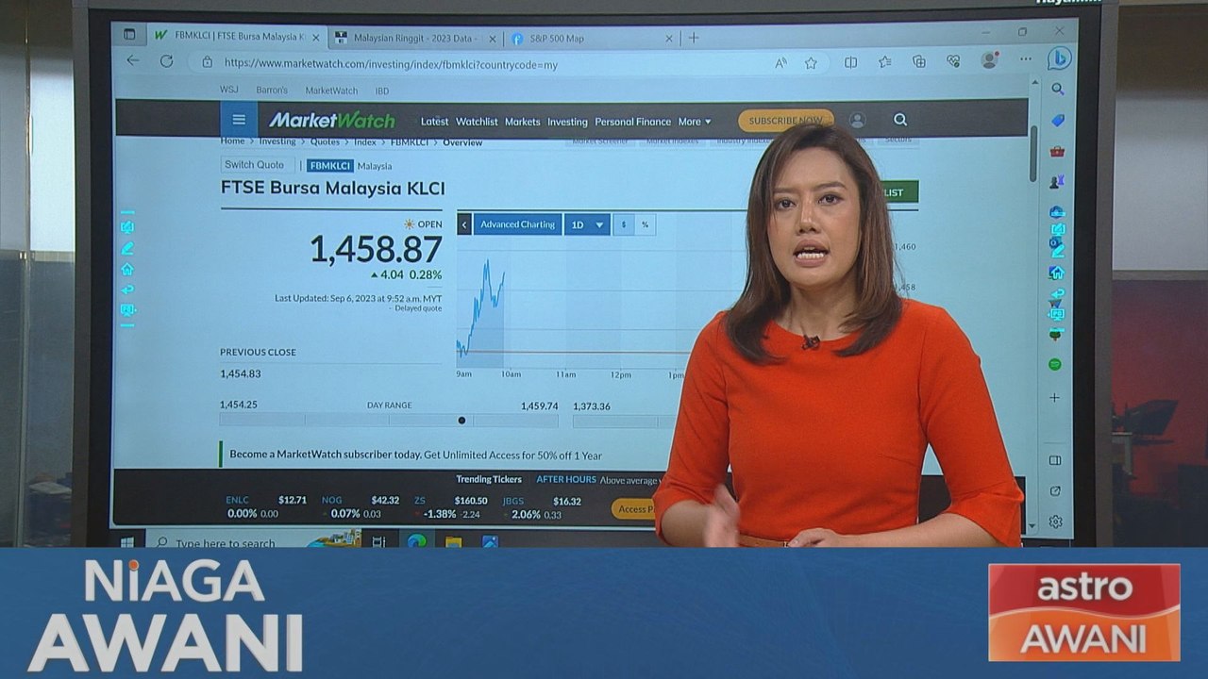The image size is (1208, 679).
Task: Add page to favorites with star icon
Action: click(x=811, y=62)
